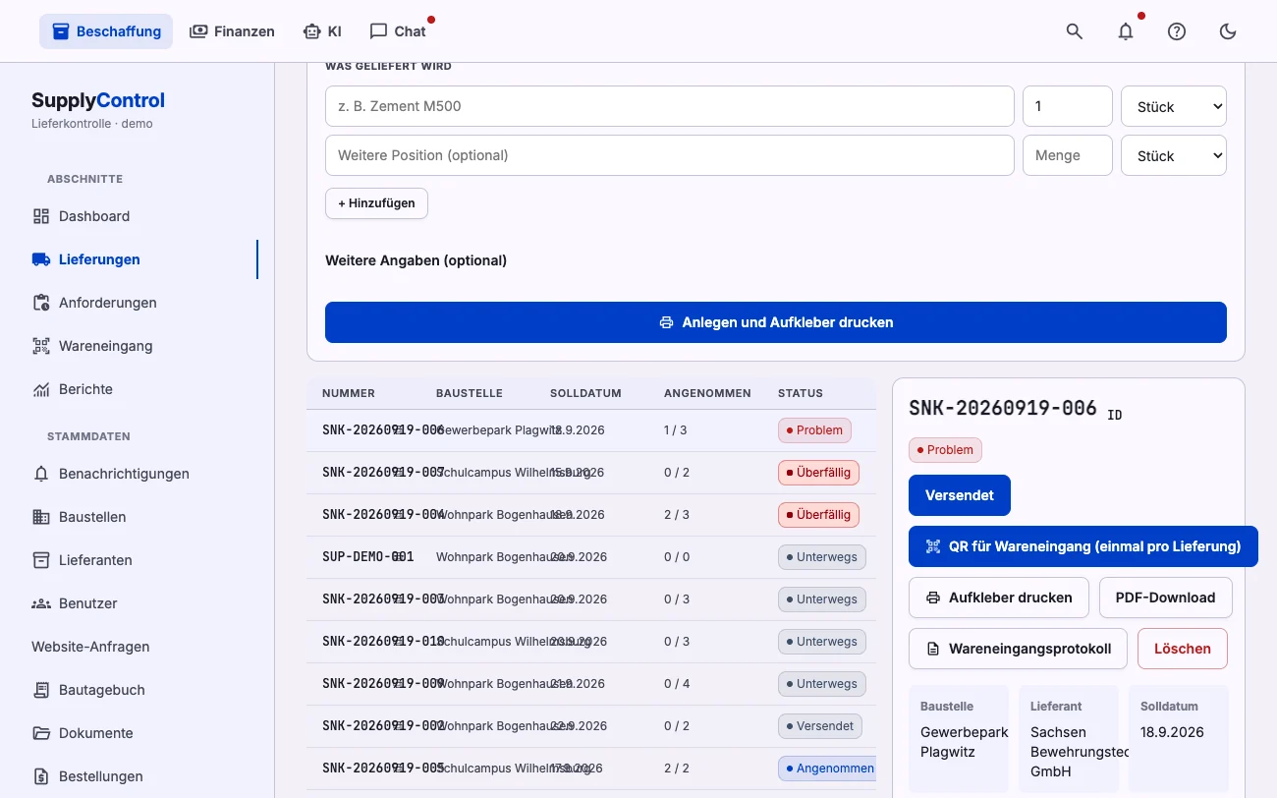1277x798 pixels.
Task: Click Anlegen und Aufkleber drucken button
Action: tap(776, 322)
